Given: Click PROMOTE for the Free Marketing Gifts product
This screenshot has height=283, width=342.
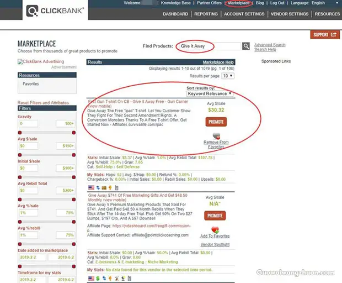Looking at the screenshot, I should click(215, 216).
